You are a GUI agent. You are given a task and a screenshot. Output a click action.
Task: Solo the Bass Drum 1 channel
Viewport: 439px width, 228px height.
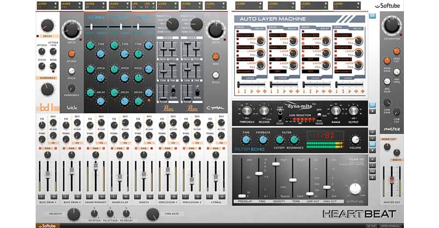[x=42, y=197]
